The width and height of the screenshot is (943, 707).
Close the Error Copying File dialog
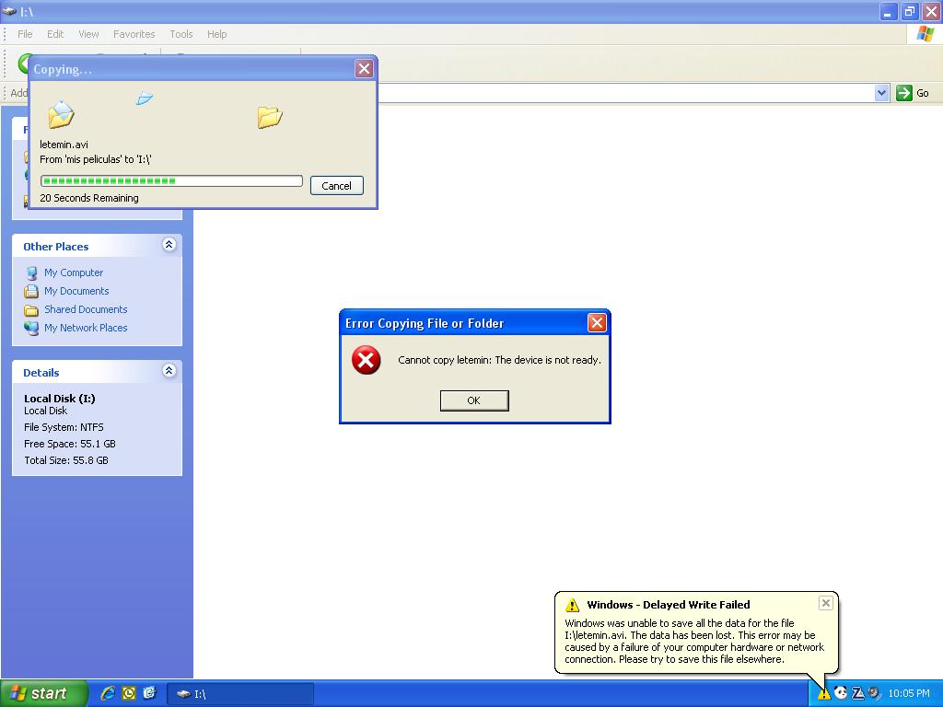pos(597,323)
